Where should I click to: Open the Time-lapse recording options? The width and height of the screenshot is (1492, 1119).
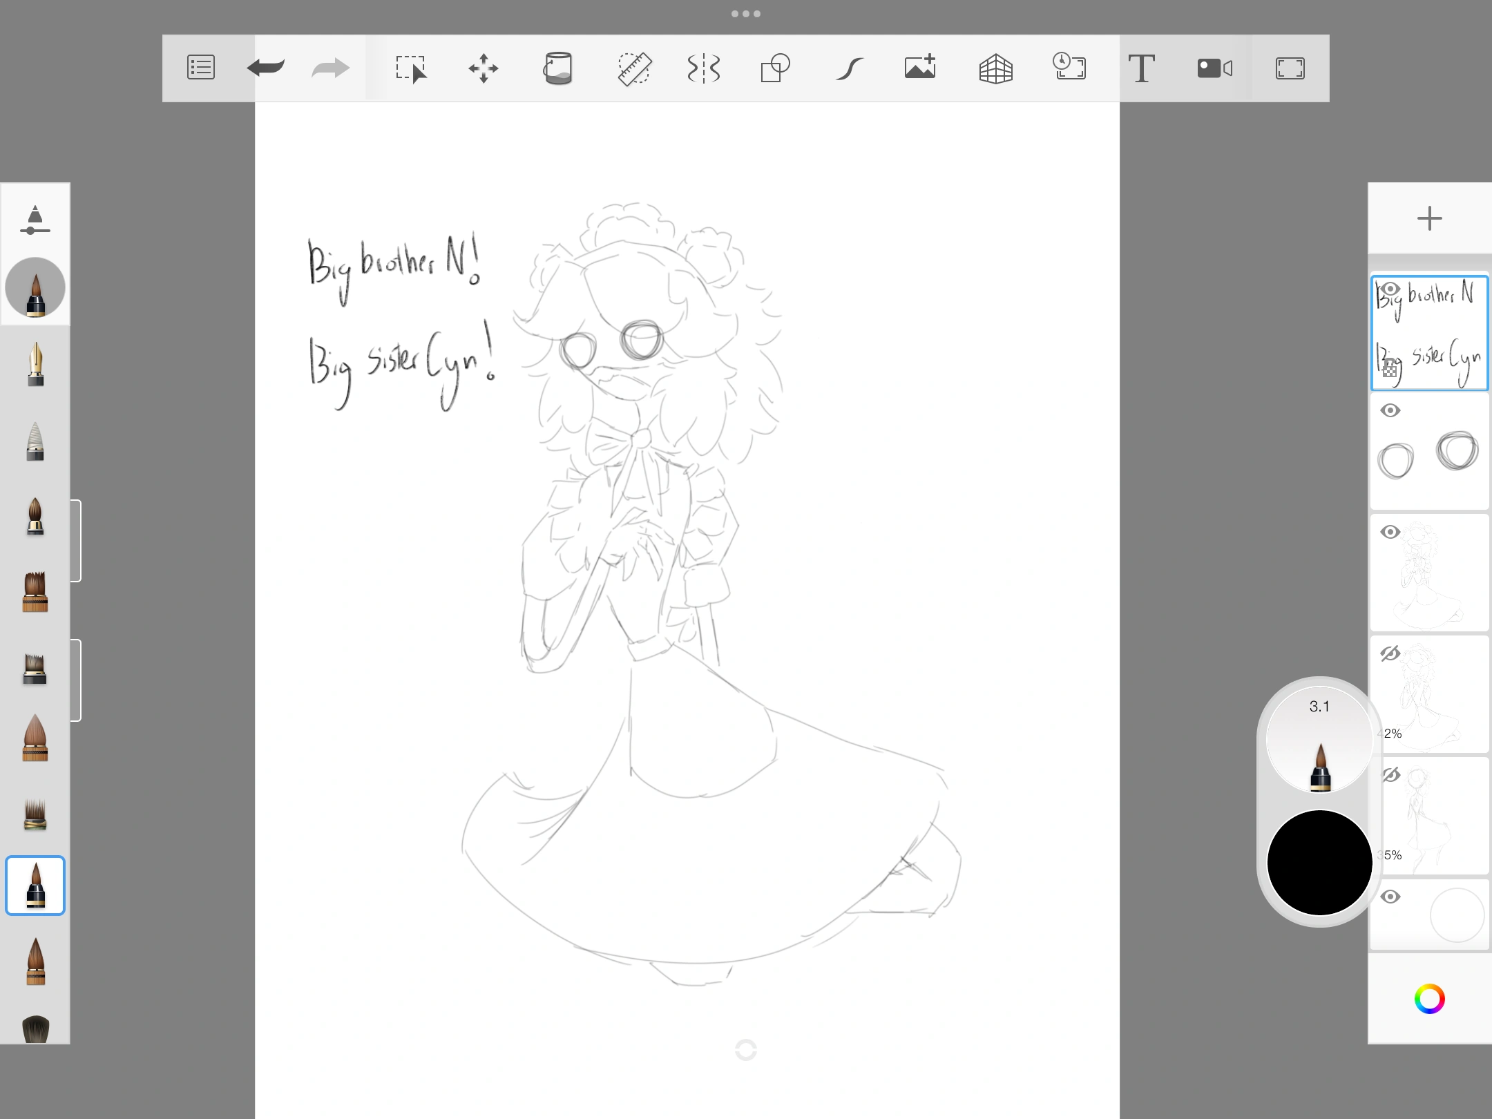tap(1069, 67)
